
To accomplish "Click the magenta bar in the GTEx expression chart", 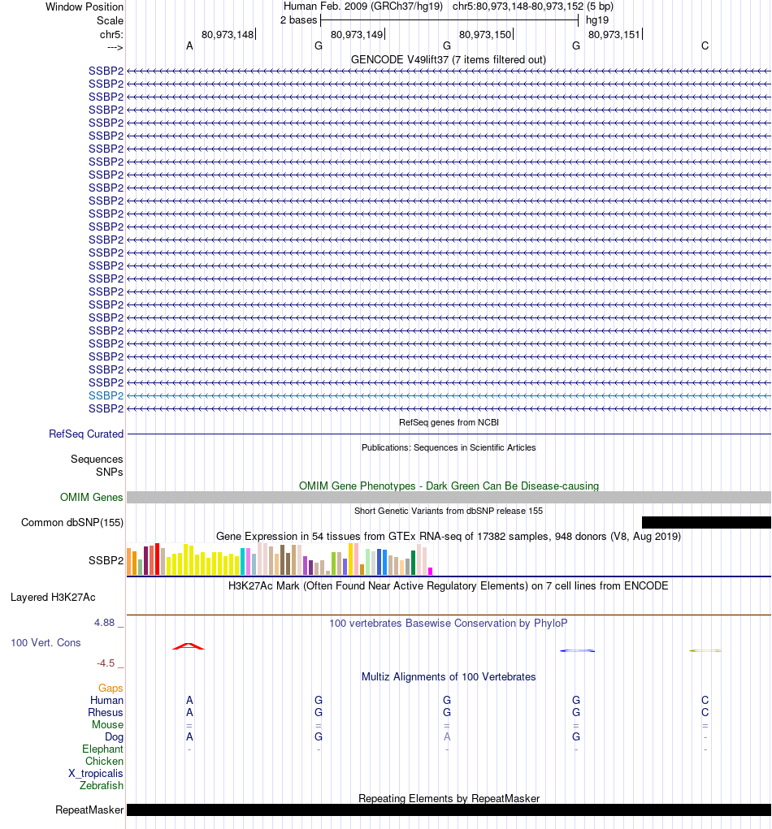I will (x=430, y=571).
